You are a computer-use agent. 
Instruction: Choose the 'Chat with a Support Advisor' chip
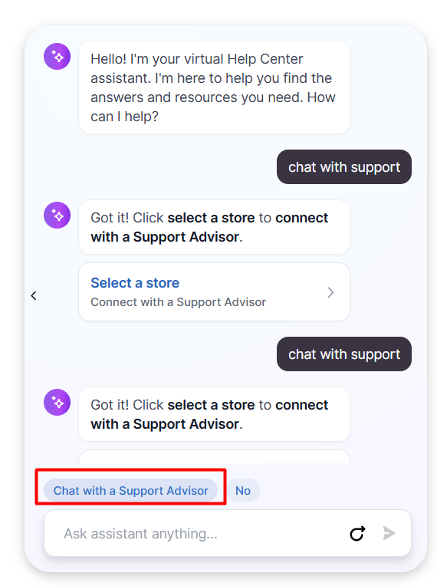tap(131, 490)
